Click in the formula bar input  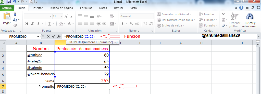click(159, 36)
